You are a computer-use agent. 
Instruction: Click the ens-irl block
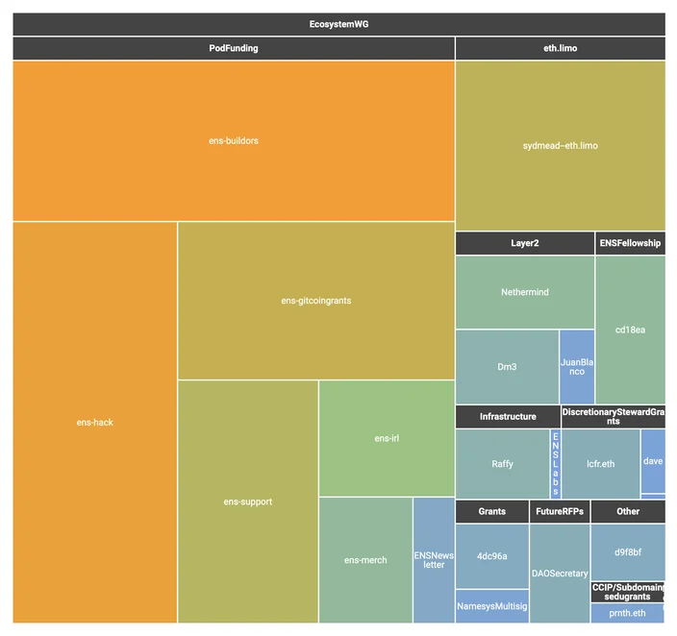tap(387, 438)
